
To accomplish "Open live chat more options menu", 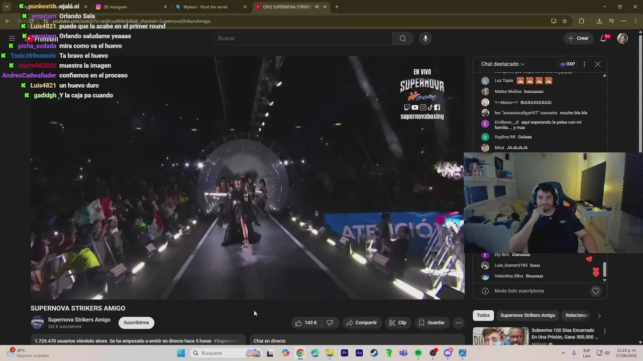I will 584,64.
